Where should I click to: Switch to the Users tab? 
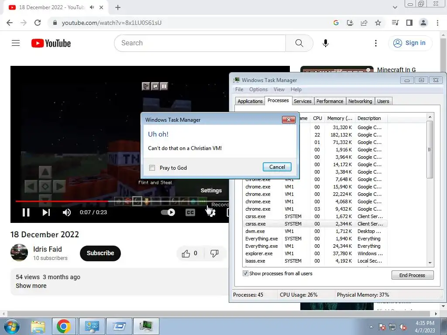tap(383, 101)
